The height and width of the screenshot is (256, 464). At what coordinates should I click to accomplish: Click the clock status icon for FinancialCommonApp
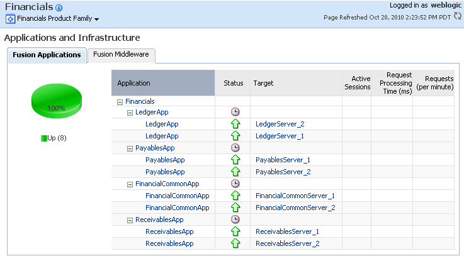(235, 184)
